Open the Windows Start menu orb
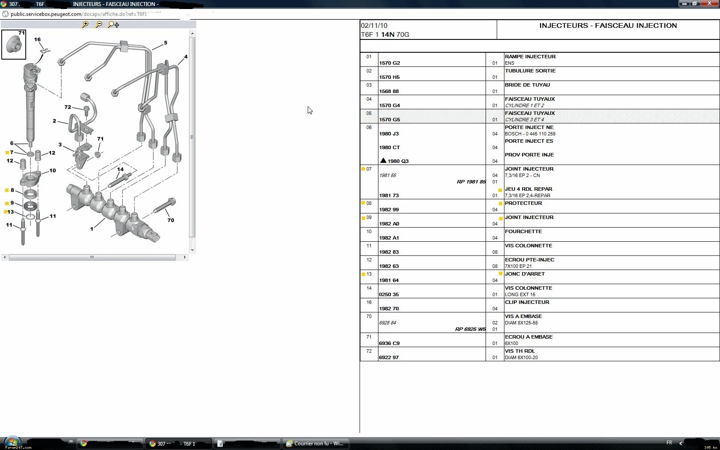The height and width of the screenshot is (450, 720). [12, 443]
